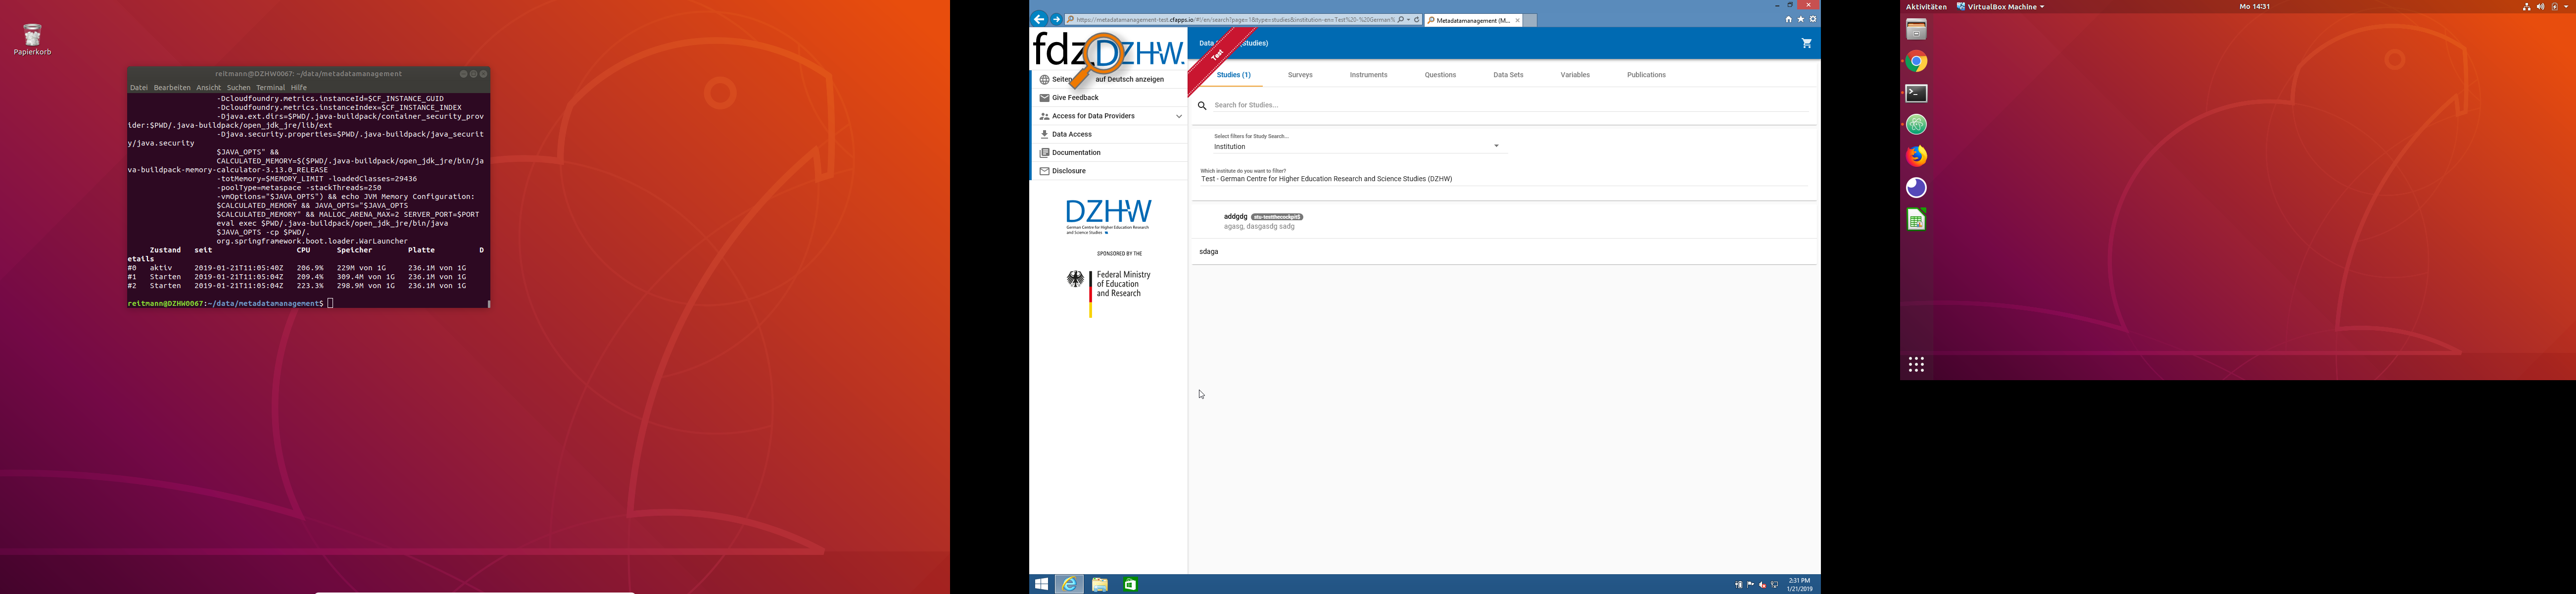Switch to the Questions tab
The width and height of the screenshot is (2576, 594).
tap(1440, 75)
